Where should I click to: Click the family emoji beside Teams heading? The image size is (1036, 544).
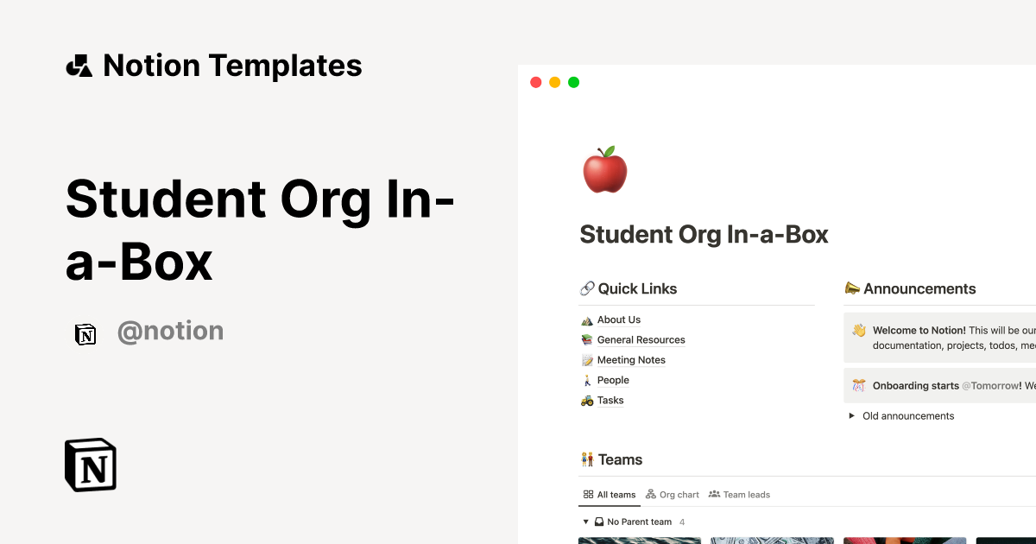[588, 459]
